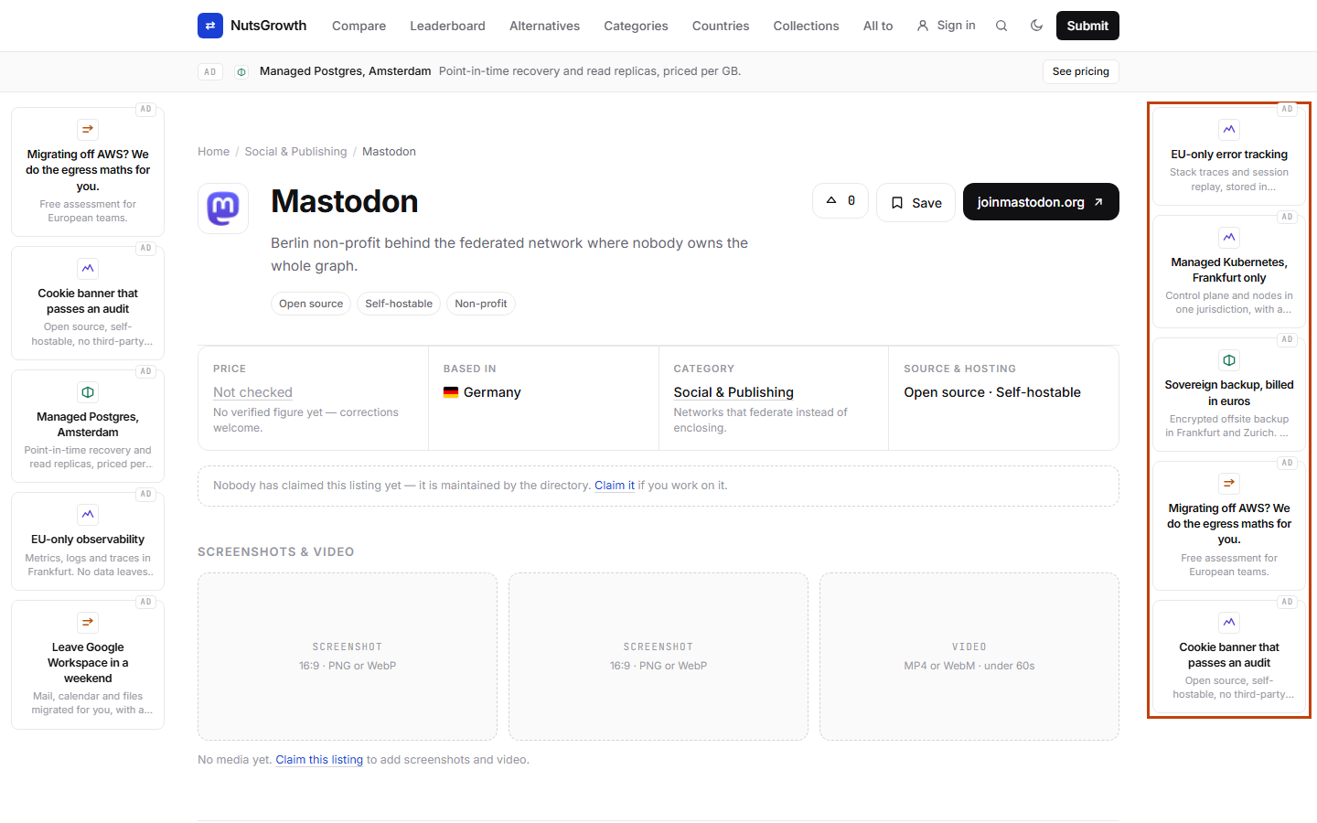Click the EU-only error tracking ad icon
The image size is (1317, 823).
[1229, 130]
